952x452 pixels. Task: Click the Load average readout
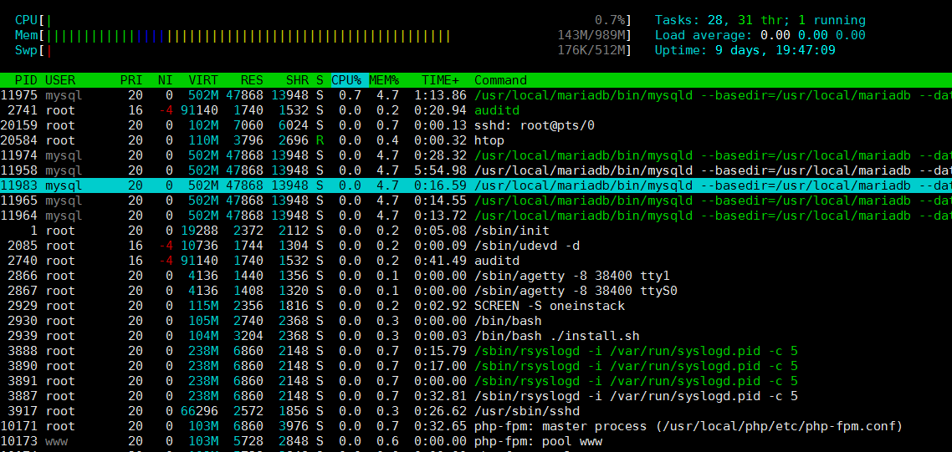(x=760, y=35)
